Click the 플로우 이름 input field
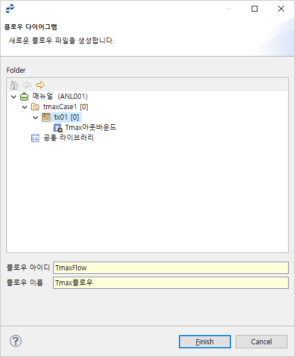The image size is (295, 357). click(171, 283)
